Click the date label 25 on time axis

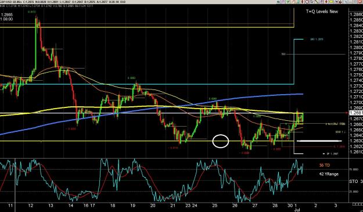click(x=214, y=205)
